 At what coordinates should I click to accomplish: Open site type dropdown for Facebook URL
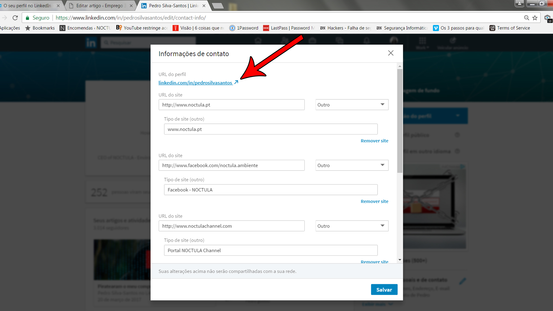352,165
